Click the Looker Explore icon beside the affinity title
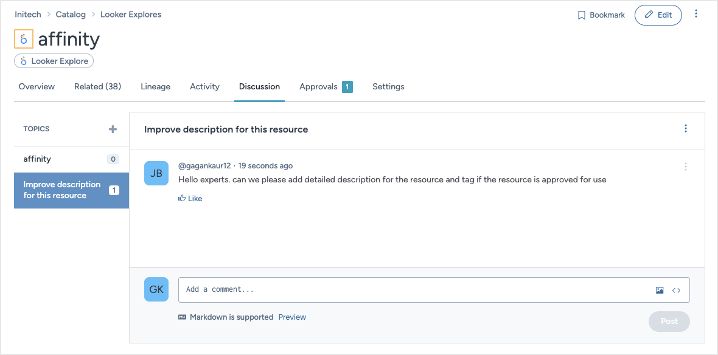The width and height of the screenshot is (718, 355). (x=23, y=38)
